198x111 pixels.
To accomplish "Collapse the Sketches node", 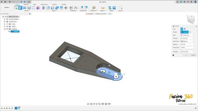I will coord(5,29).
